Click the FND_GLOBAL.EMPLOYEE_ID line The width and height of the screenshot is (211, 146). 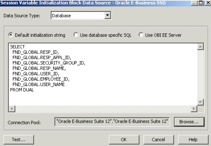[x=41, y=79]
